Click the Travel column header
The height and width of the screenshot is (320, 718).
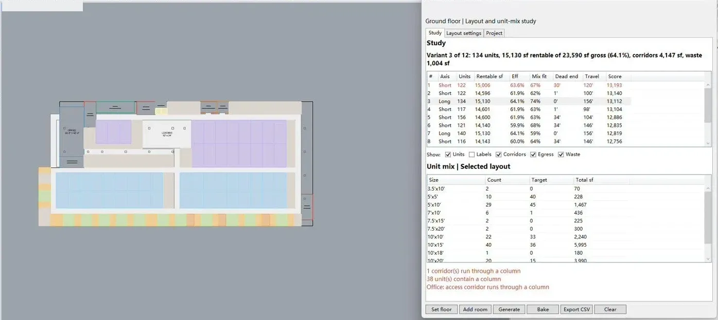(594, 77)
